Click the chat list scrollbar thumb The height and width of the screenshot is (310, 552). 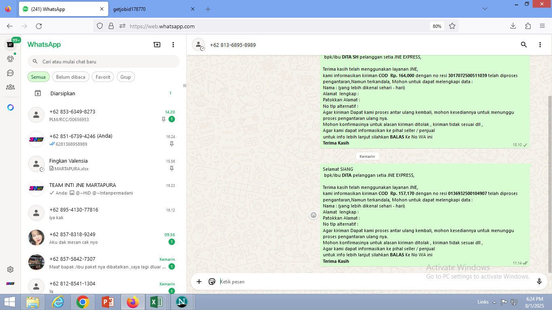tap(185, 86)
